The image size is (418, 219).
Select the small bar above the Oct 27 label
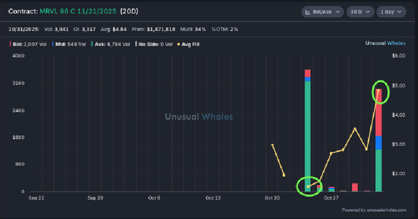click(x=331, y=189)
